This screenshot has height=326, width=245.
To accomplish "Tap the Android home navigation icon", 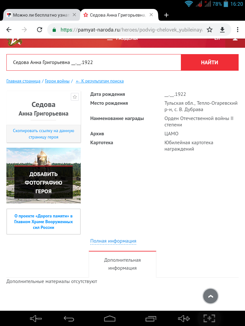I will point(110,318).
